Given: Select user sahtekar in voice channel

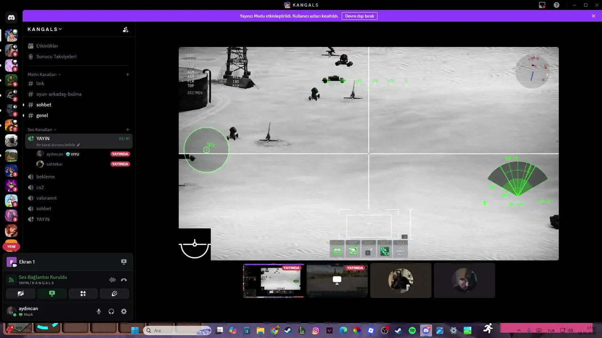Looking at the screenshot, I should point(55,164).
